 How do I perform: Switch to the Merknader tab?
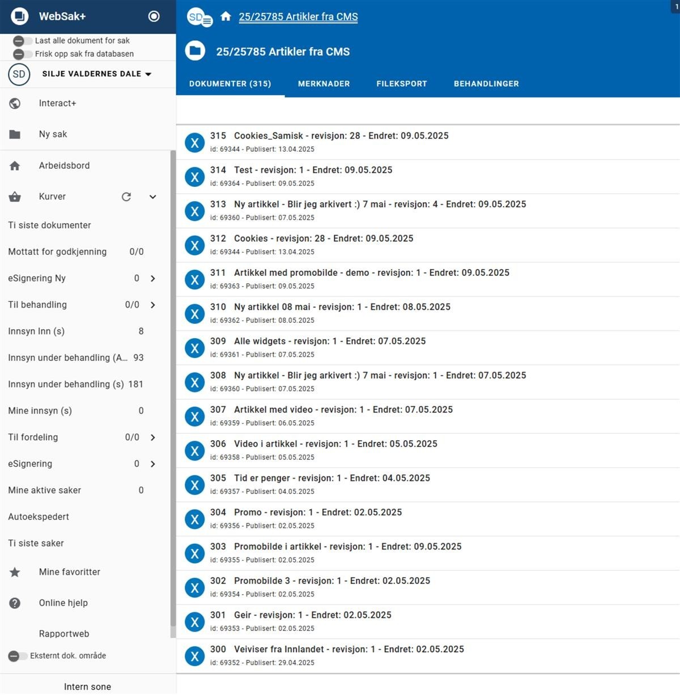[x=324, y=84]
